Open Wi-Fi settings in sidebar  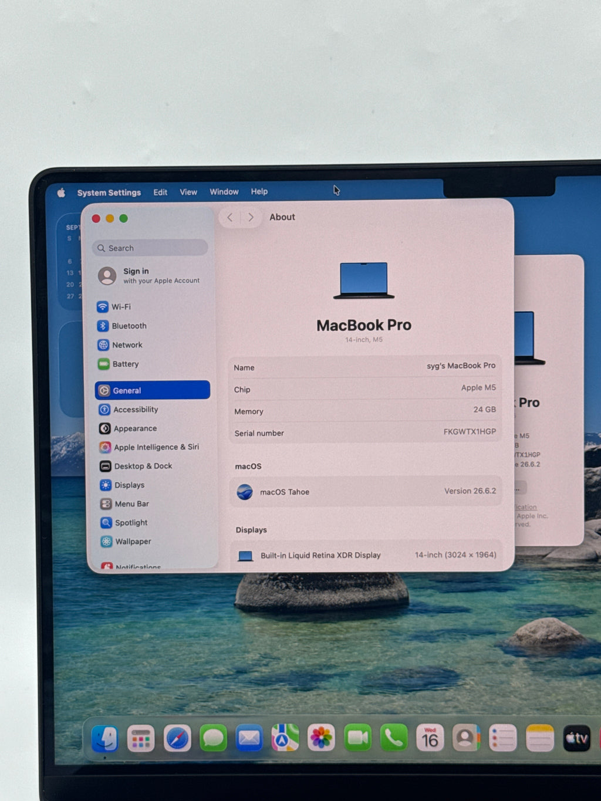[114, 307]
